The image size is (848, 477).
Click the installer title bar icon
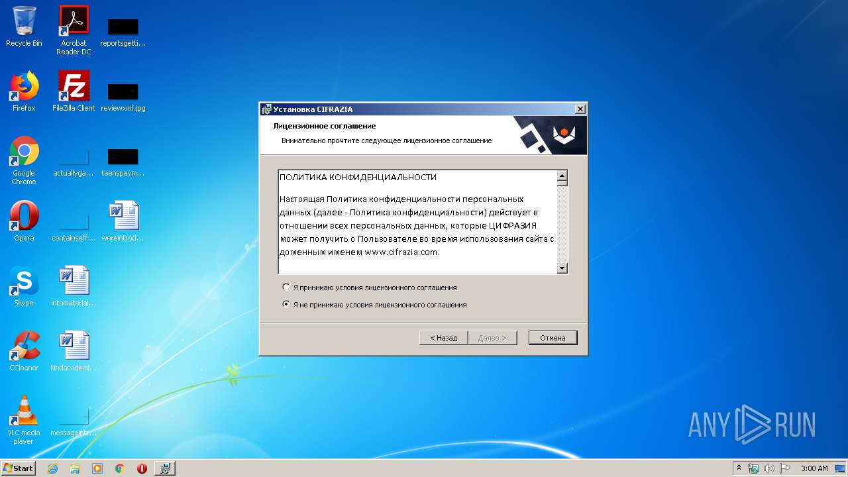pyautogui.click(x=266, y=109)
